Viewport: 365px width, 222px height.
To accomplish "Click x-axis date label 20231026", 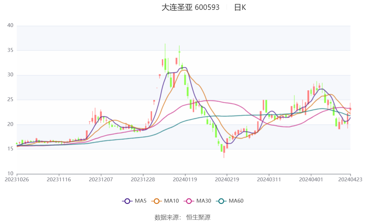I will click(17, 179).
